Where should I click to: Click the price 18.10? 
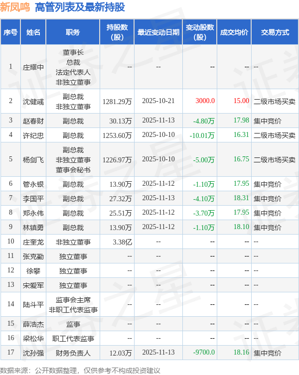[241, 227]
